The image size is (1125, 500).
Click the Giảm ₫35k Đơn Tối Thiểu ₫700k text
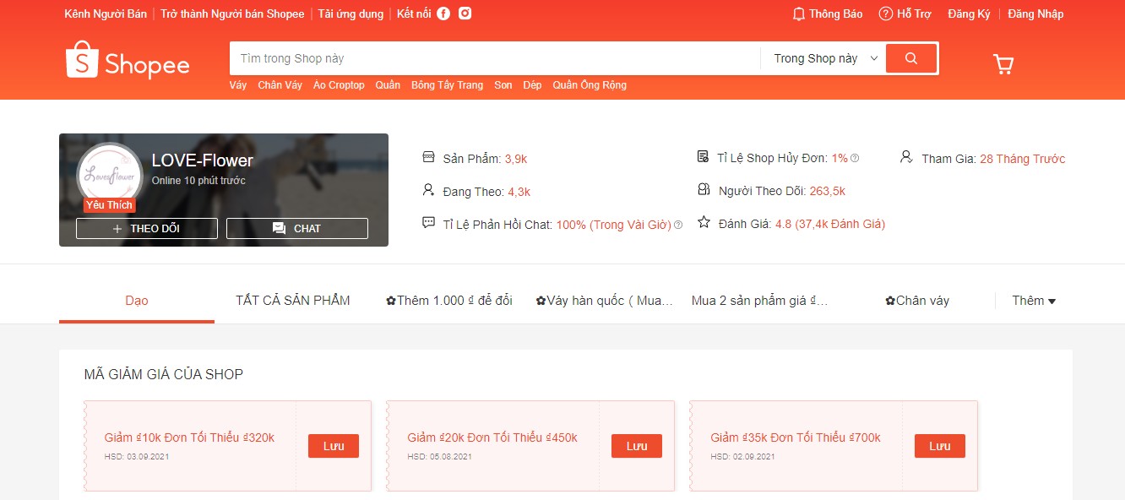pyautogui.click(x=796, y=437)
